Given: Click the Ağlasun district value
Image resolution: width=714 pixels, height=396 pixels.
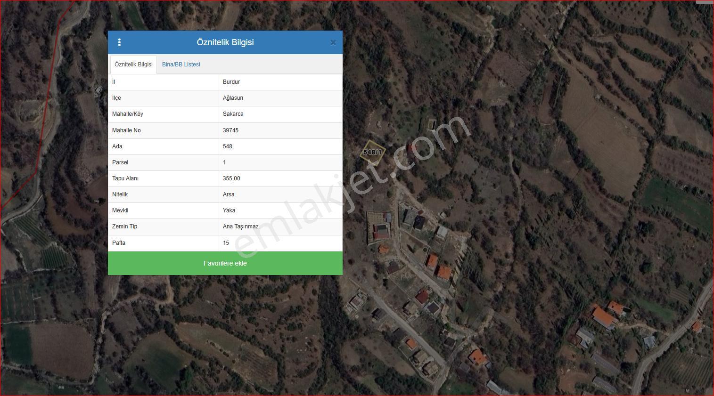Looking at the screenshot, I should pyautogui.click(x=233, y=98).
